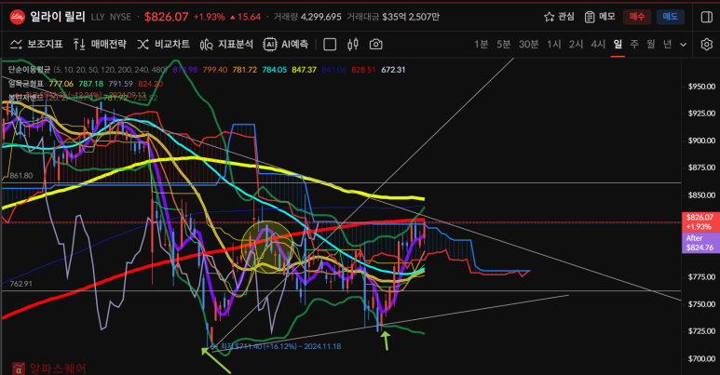Click the 784.05 cyan MA value
This screenshot has width=720, height=375.
point(274,70)
